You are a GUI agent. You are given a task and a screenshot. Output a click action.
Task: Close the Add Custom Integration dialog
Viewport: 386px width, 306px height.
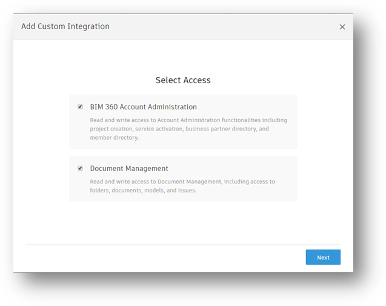coord(342,27)
